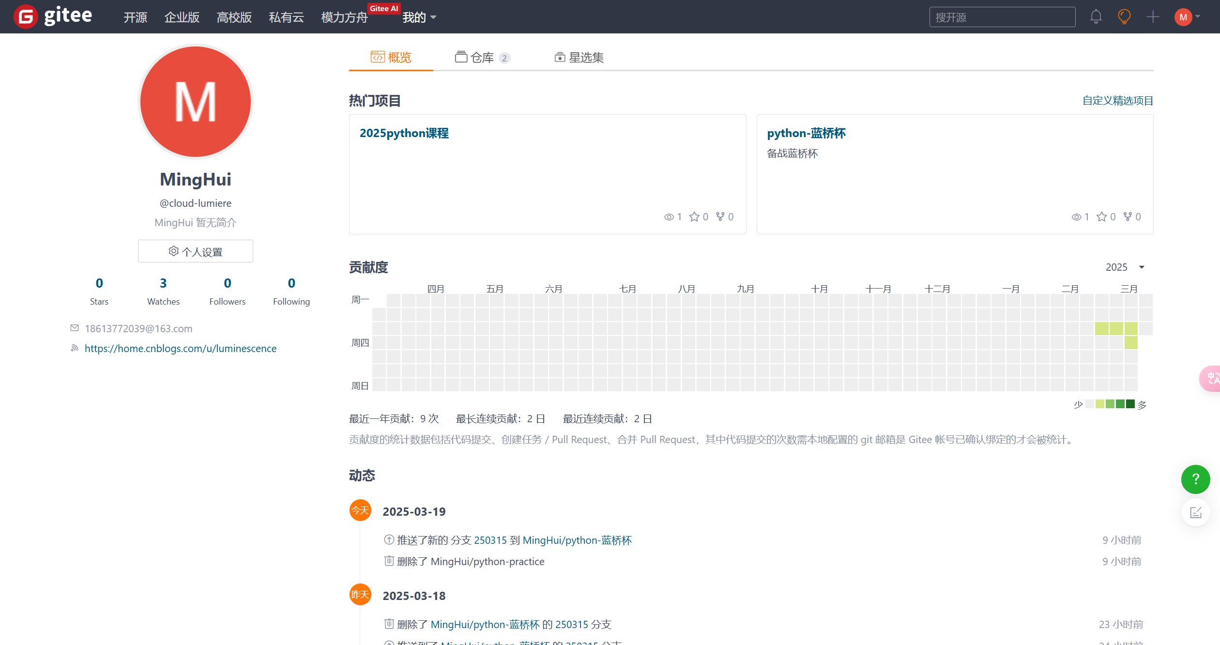Open the green help question button
Screen dimensions: 1220x645
pyautogui.click(x=1195, y=479)
